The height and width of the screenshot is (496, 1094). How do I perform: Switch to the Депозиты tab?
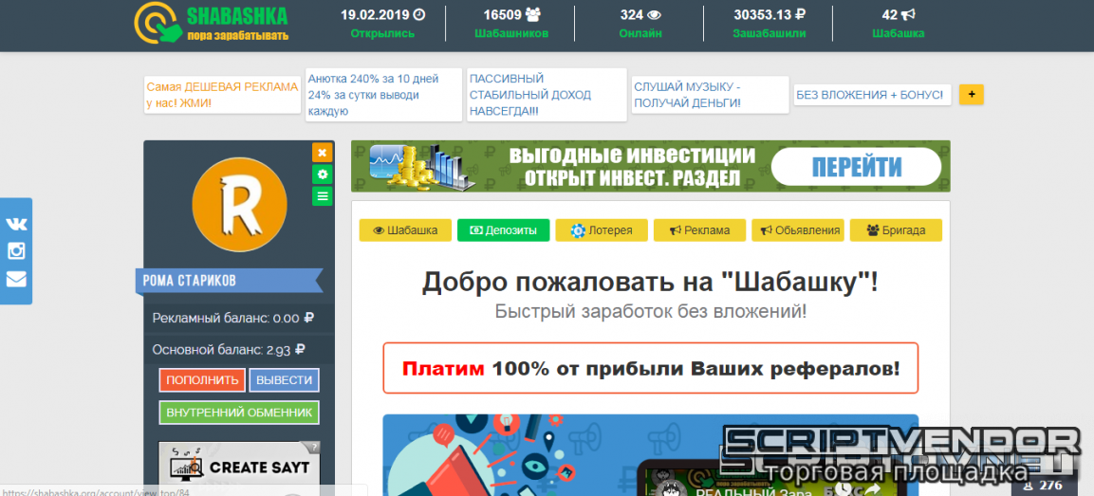[x=503, y=230]
